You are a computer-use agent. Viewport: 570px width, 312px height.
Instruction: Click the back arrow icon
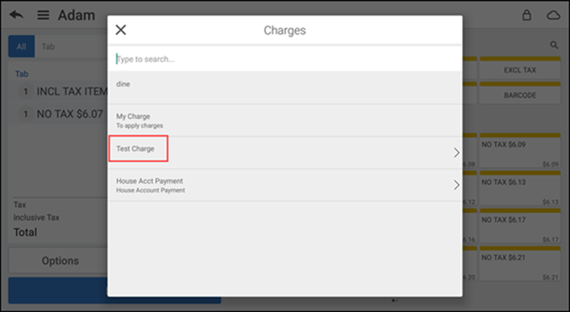click(x=16, y=15)
